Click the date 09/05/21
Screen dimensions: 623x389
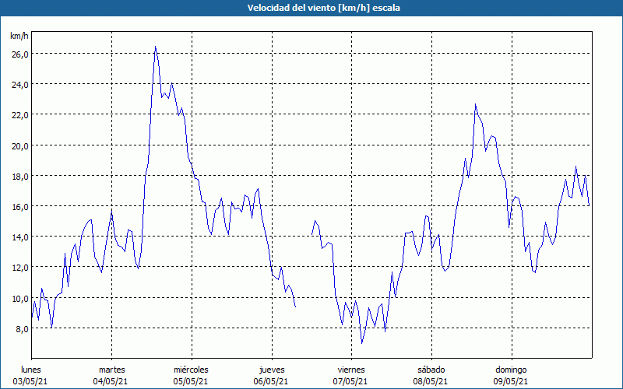click(x=511, y=381)
